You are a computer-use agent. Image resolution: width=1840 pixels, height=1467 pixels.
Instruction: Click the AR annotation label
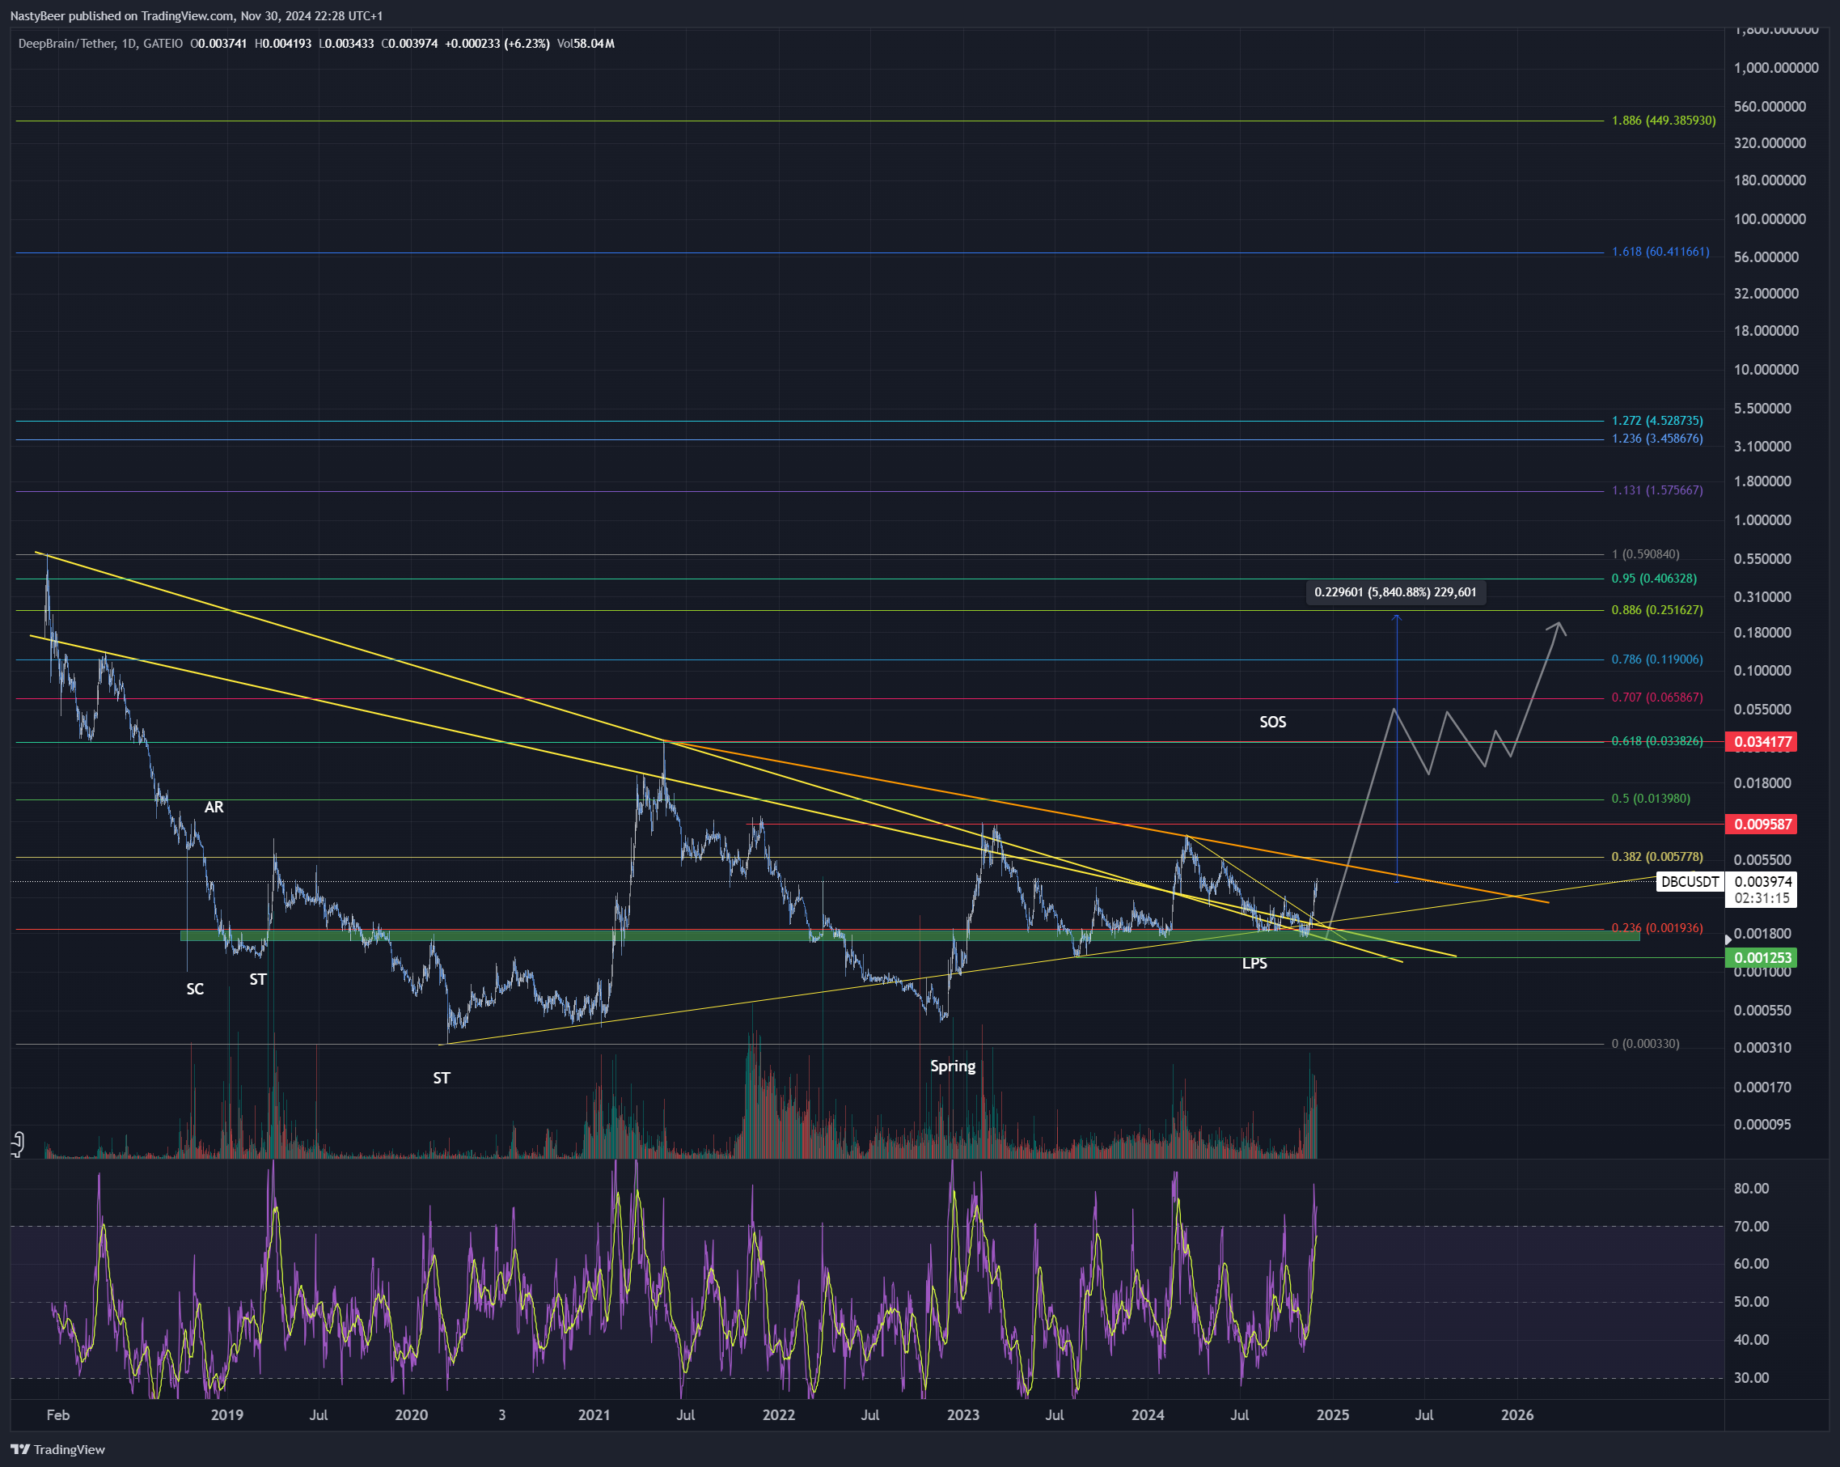point(214,807)
